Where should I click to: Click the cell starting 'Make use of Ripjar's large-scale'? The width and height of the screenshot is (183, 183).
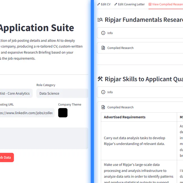click(x=139, y=172)
